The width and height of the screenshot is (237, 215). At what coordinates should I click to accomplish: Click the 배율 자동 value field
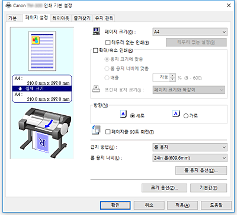click(x=161, y=78)
